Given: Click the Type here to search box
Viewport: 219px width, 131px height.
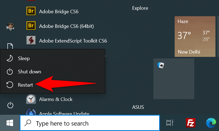Looking at the screenshot, I should [x=90, y=123].
